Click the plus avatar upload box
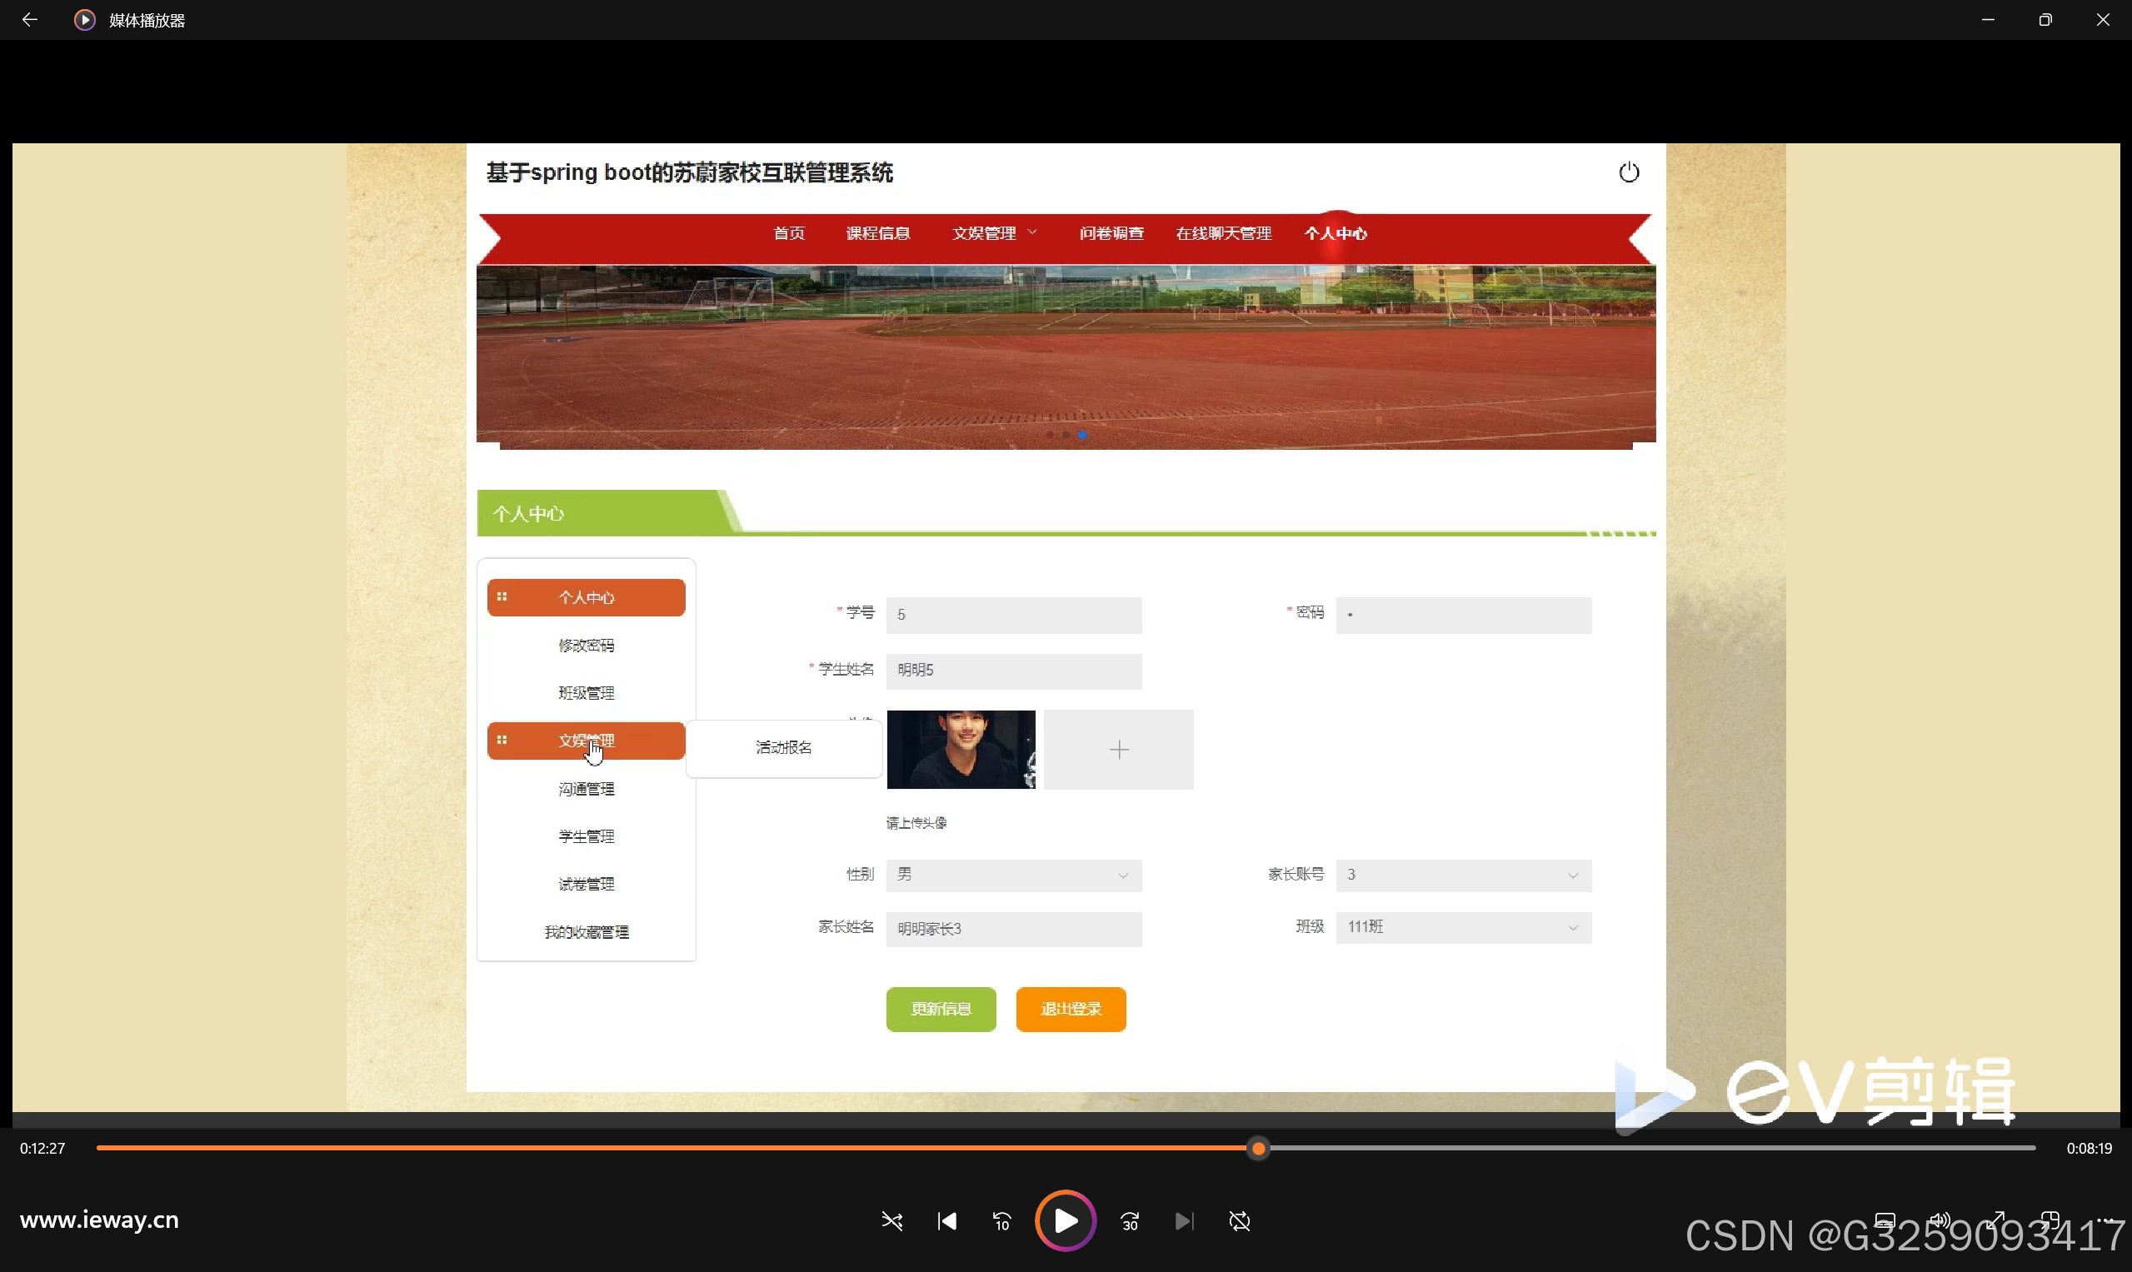This screenshot has height=1272, width=2132. coord(1118,750)
